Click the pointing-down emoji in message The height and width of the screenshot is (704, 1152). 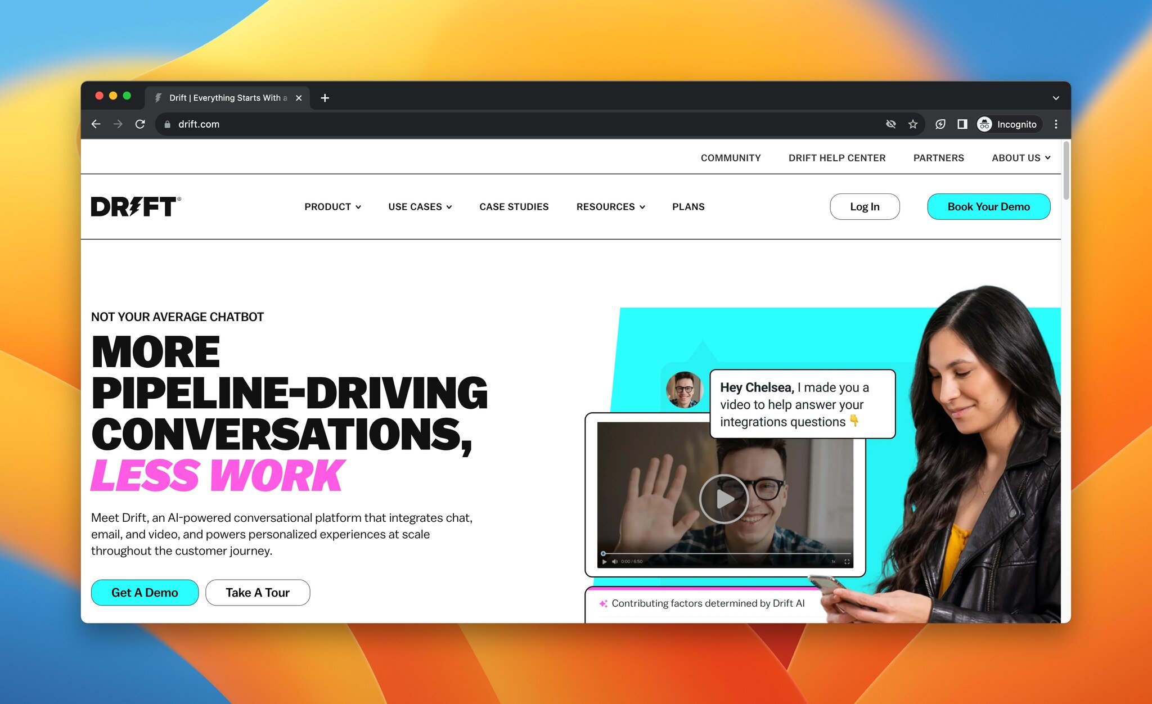(x=854, y=421)
